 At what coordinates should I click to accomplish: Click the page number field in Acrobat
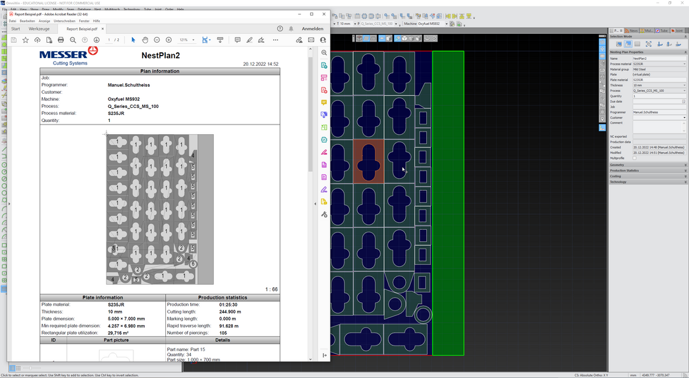109,40
